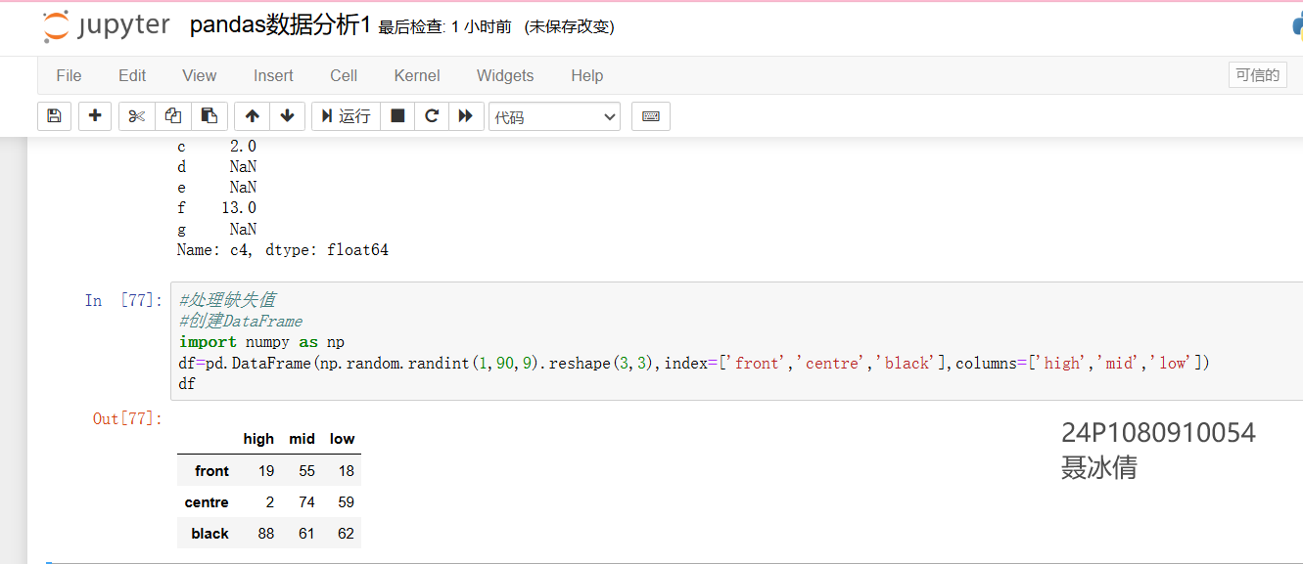Image resolution: width=1303 pixels, height=564 pixels.
Task: Click the last checkpoint 最后检查 text
Action: point(444,27)
